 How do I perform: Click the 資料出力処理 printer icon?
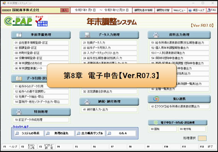click(156, 35)
